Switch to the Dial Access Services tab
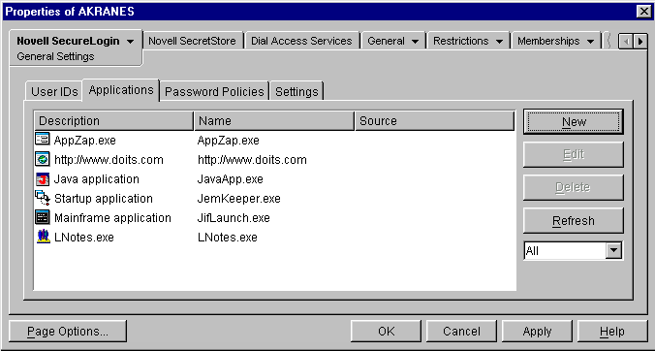The width and height of the screenshot is (655, 351). 301,41
